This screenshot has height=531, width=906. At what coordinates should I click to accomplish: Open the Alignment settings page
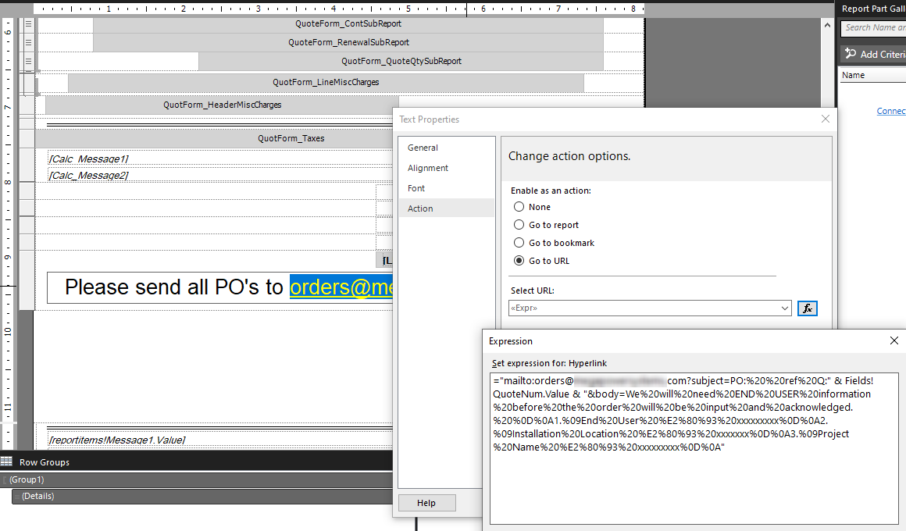(427, 167)
